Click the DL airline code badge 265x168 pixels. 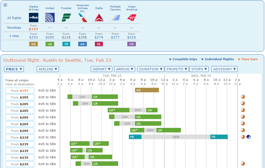tap(99, 44)
